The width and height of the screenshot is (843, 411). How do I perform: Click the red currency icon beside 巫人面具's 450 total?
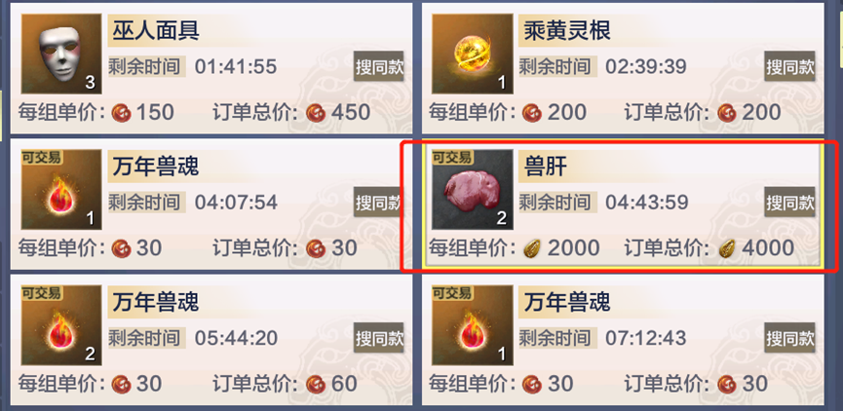[316, 113]
